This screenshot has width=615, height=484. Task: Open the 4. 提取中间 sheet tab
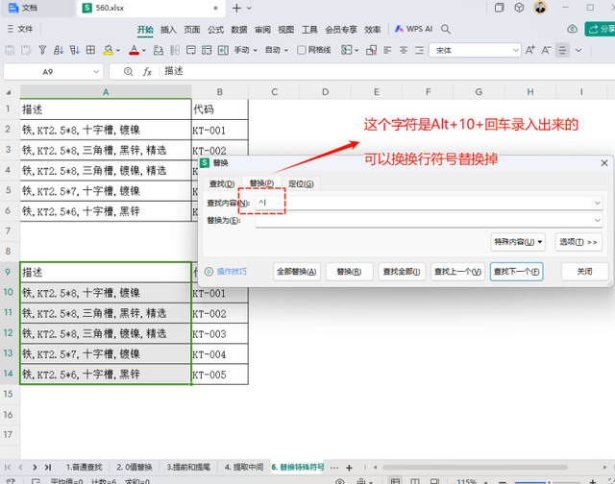coord(243,467)
